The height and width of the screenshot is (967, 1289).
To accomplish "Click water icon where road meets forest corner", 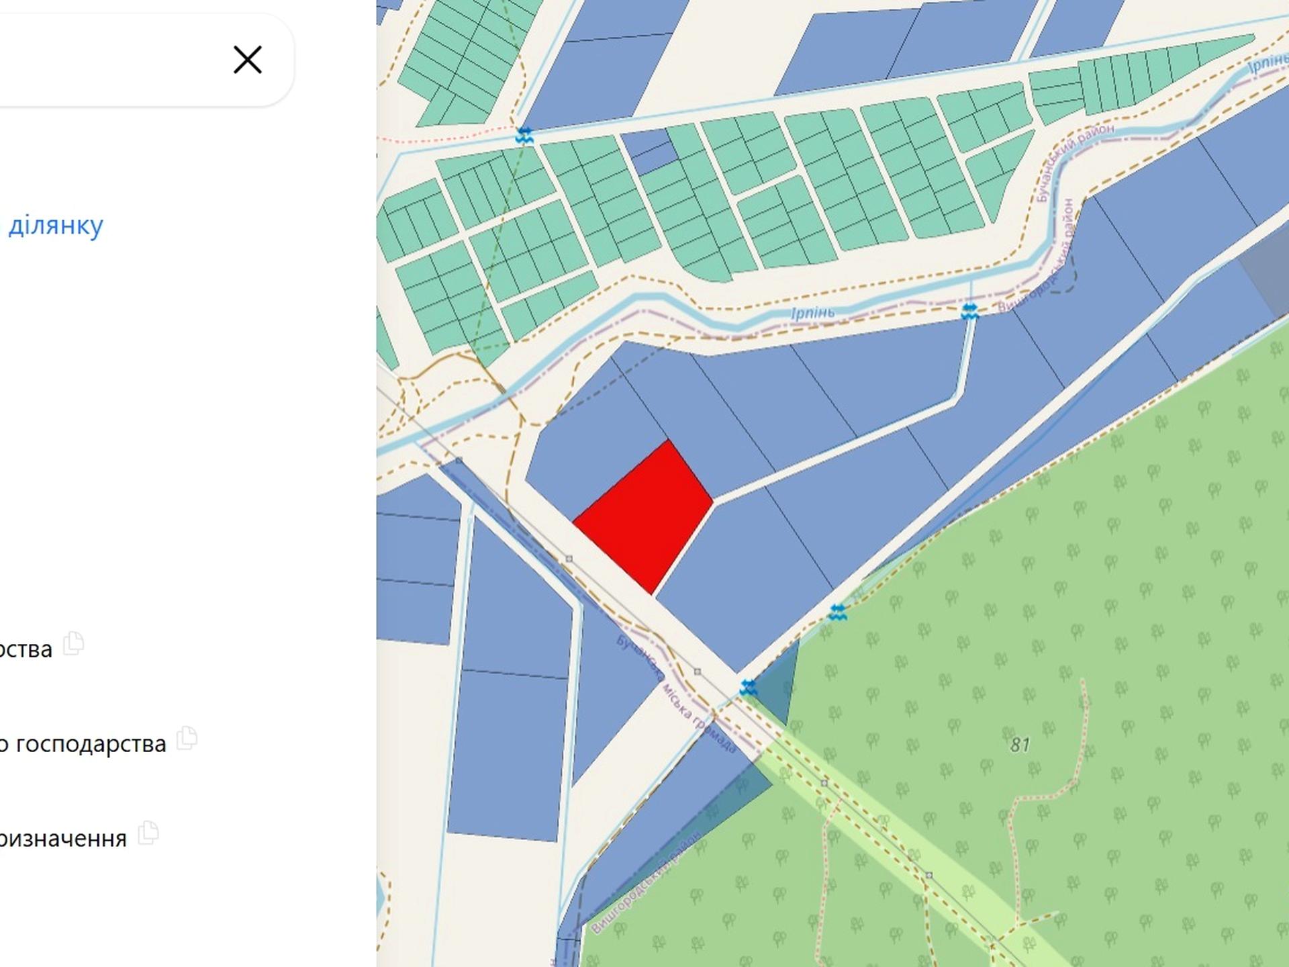I will [x=749, y=688].
